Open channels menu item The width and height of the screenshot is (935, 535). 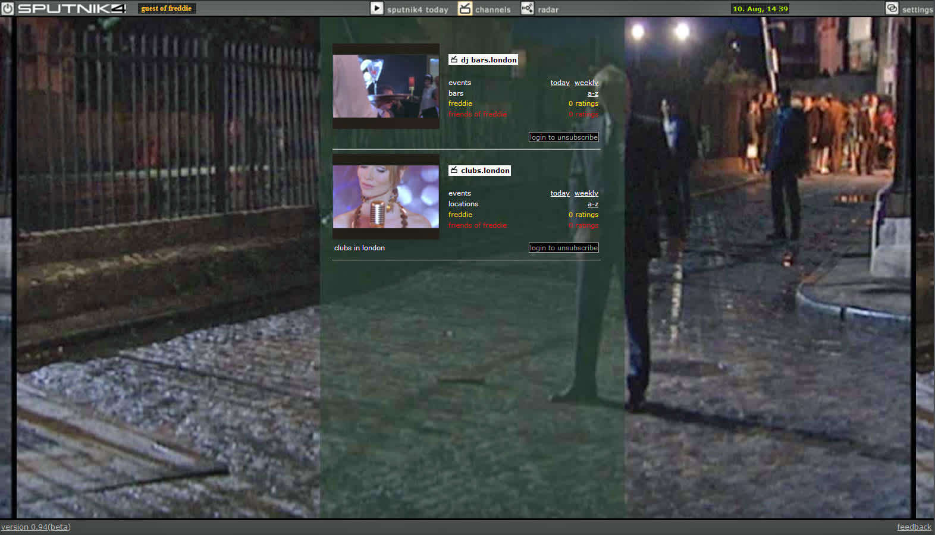click(x=492, y=10)
